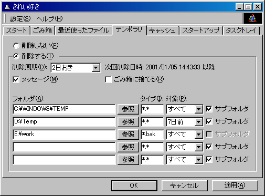Click the type field in D:¥Temp row
Image resolution: width=265 pixels, height=196 pixels.
click(x=152, y=122)
